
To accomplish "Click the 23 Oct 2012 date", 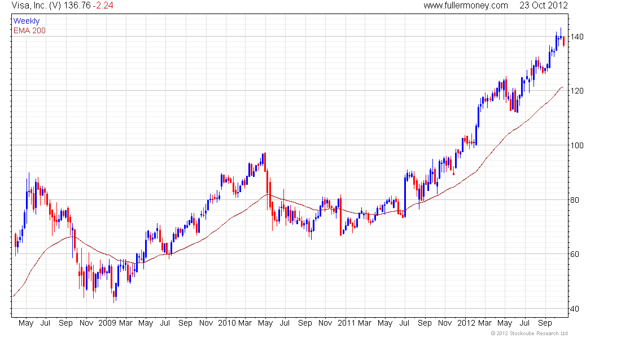I will pos(543,6).
